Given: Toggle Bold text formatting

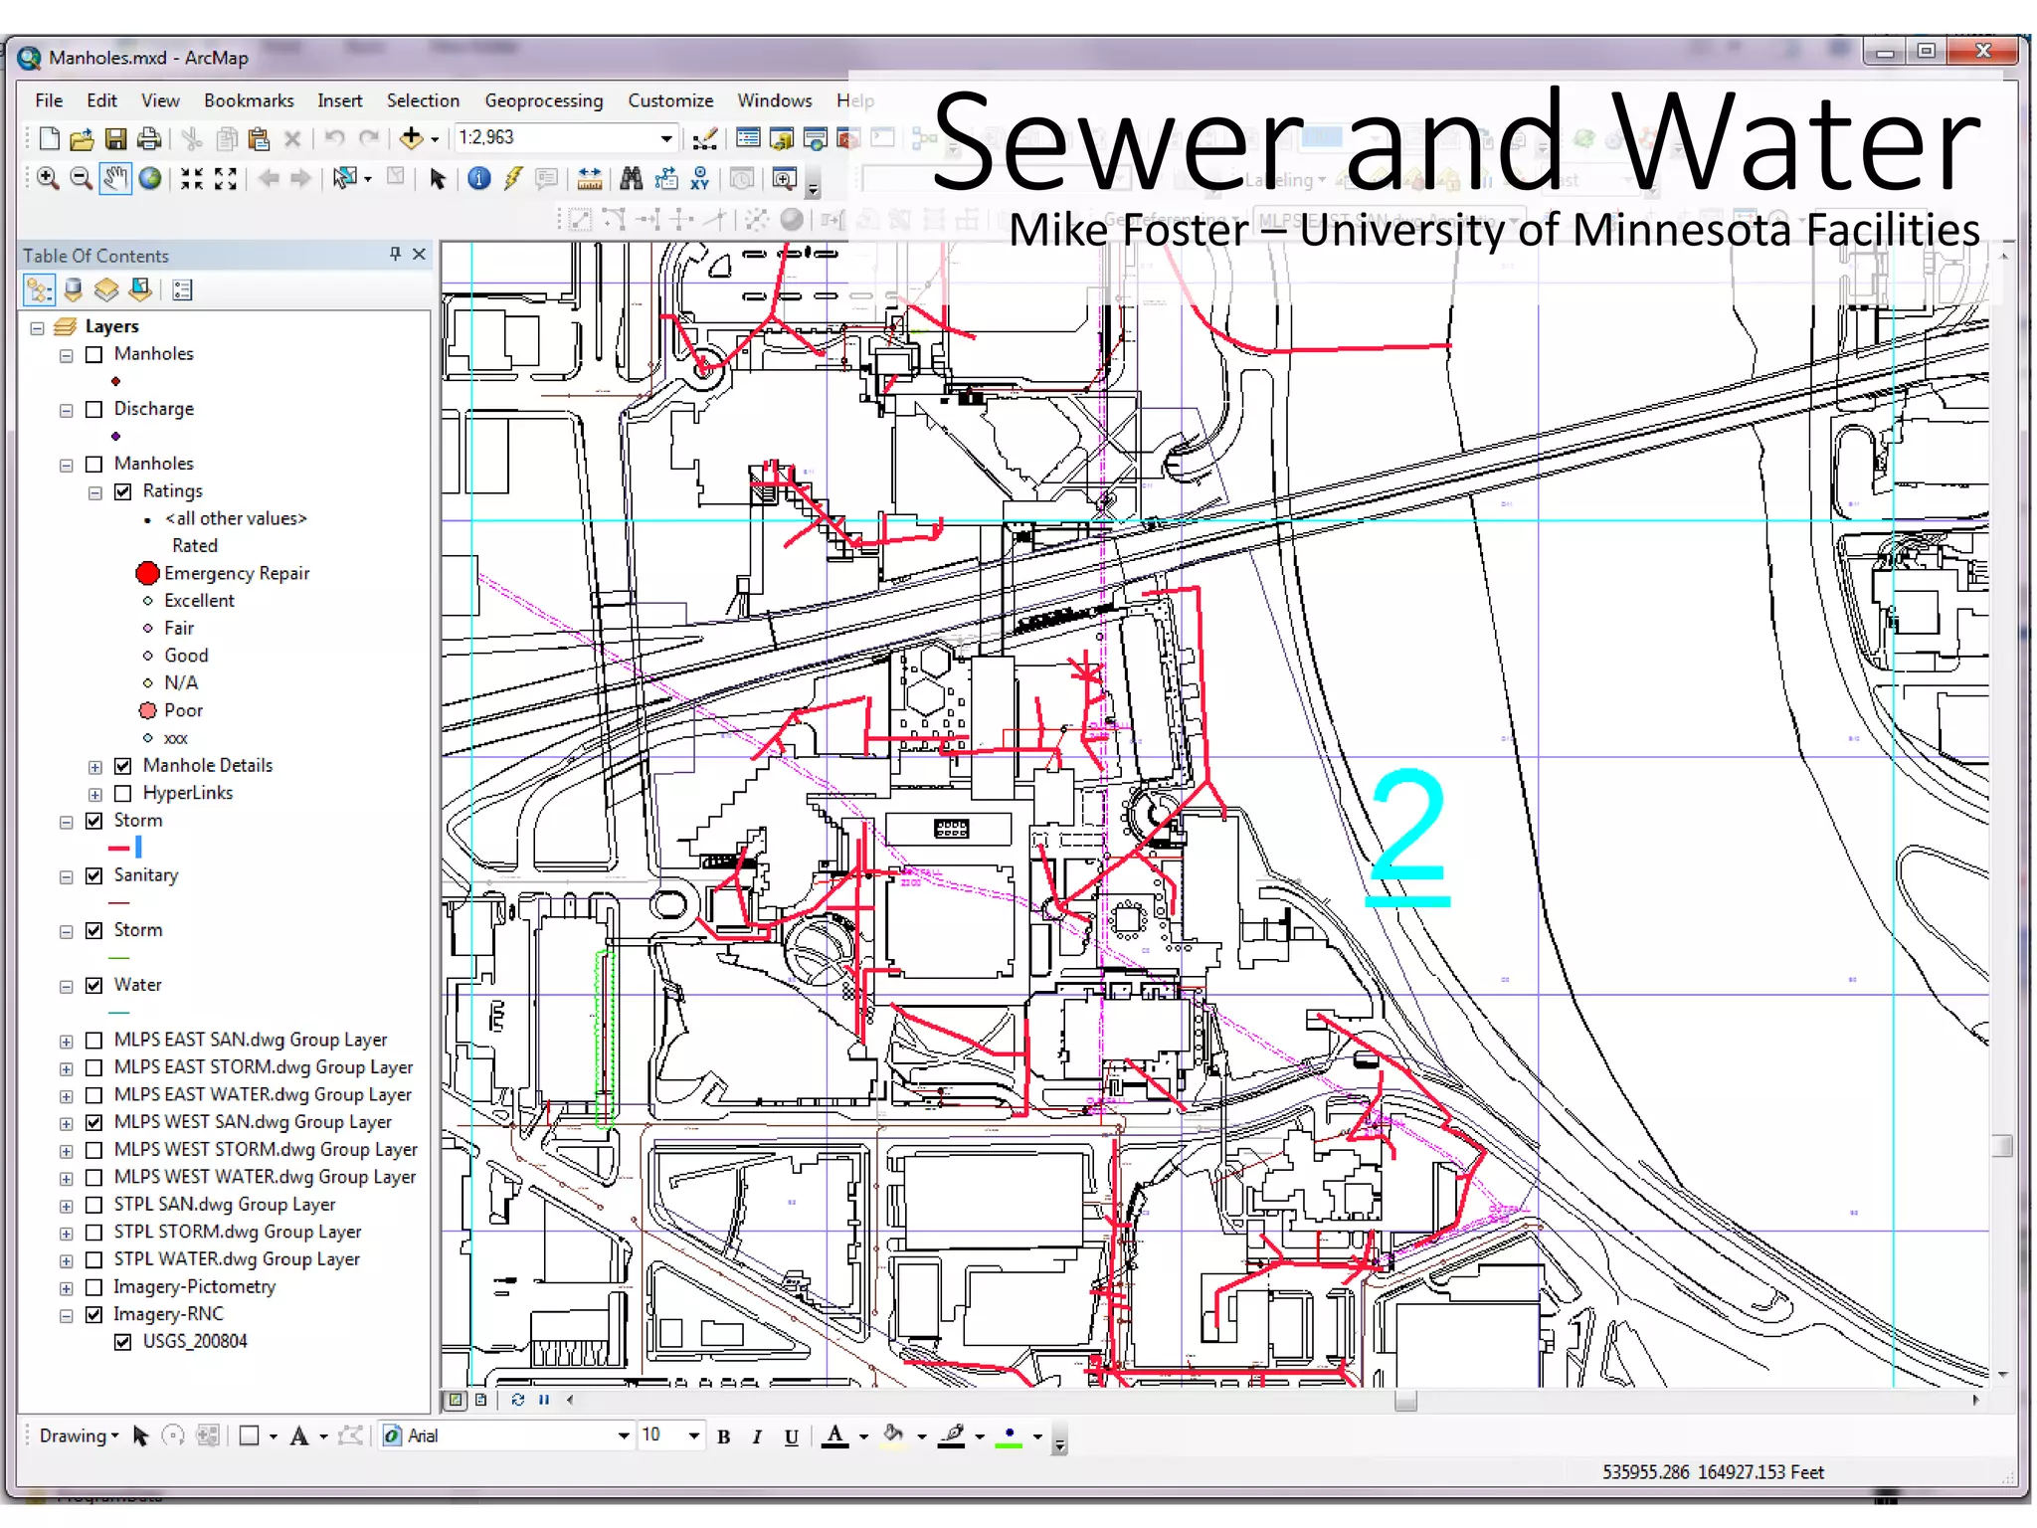Looking at the screenshot, I should tap(724, 1436).
